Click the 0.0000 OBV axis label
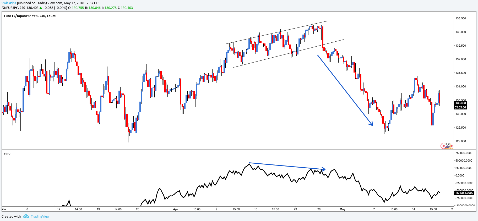This screenshot has width=478, height=221. (460, 175)
